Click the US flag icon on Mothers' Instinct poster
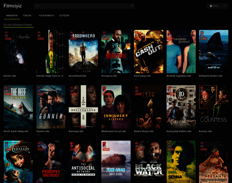Screen dimensions: 232x183 [169, 35]
